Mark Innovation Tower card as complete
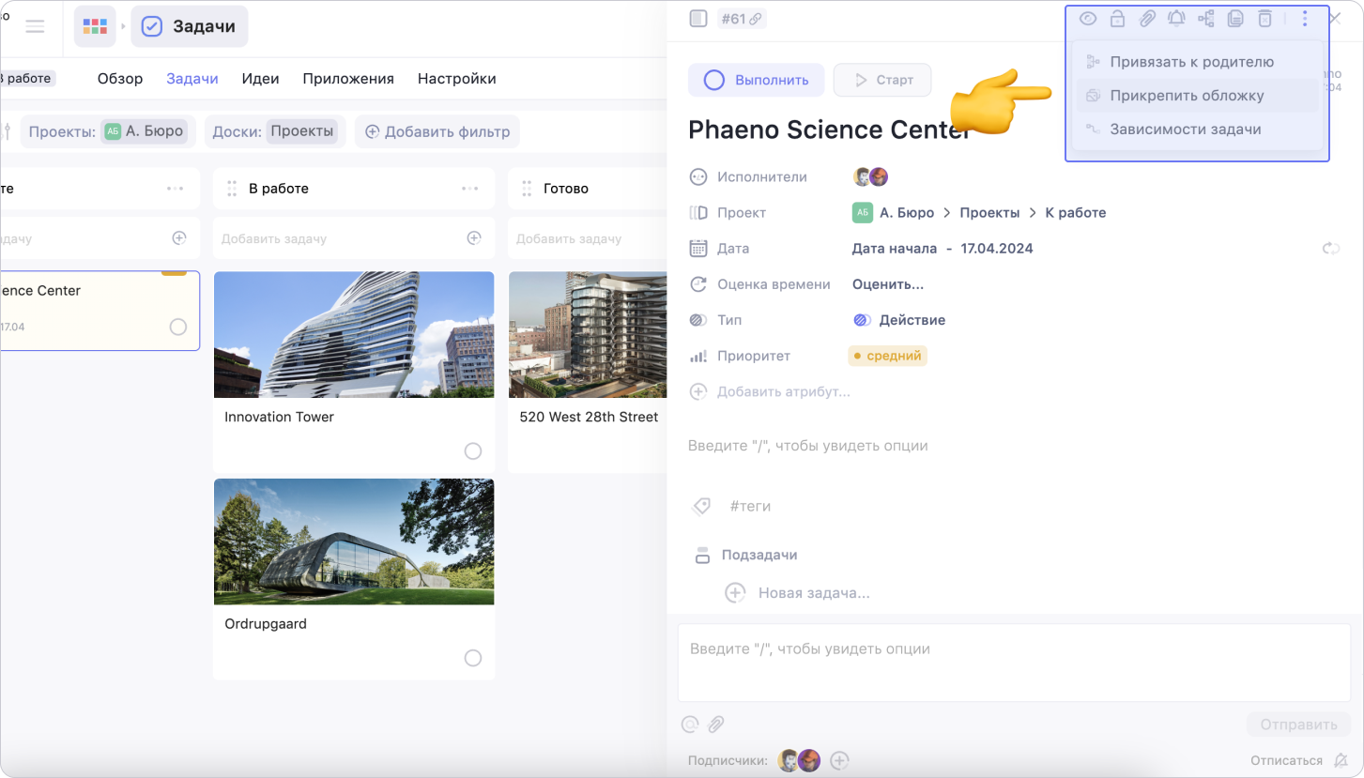This screenshot has height=778, width=1364. click(473, 451)
